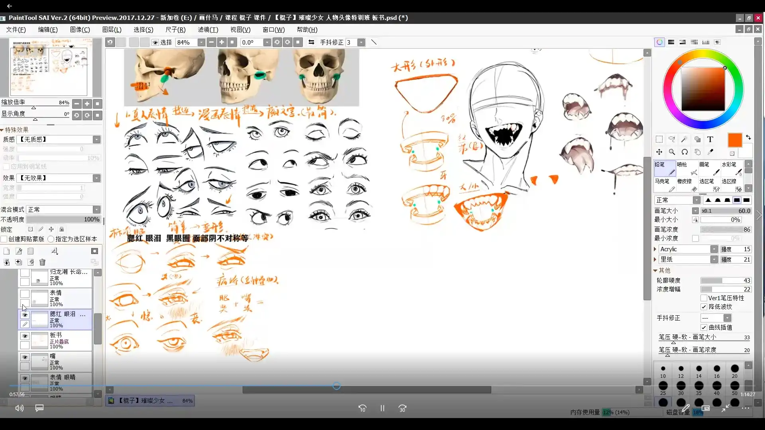765x430 pixels.
Task: Open the 滤镜(T) menu
Action: coord(208,30)
